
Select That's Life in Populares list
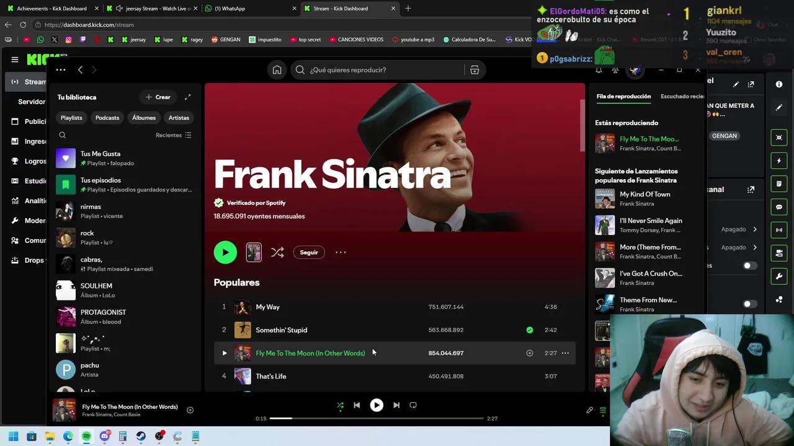click(x=271, y=377)
